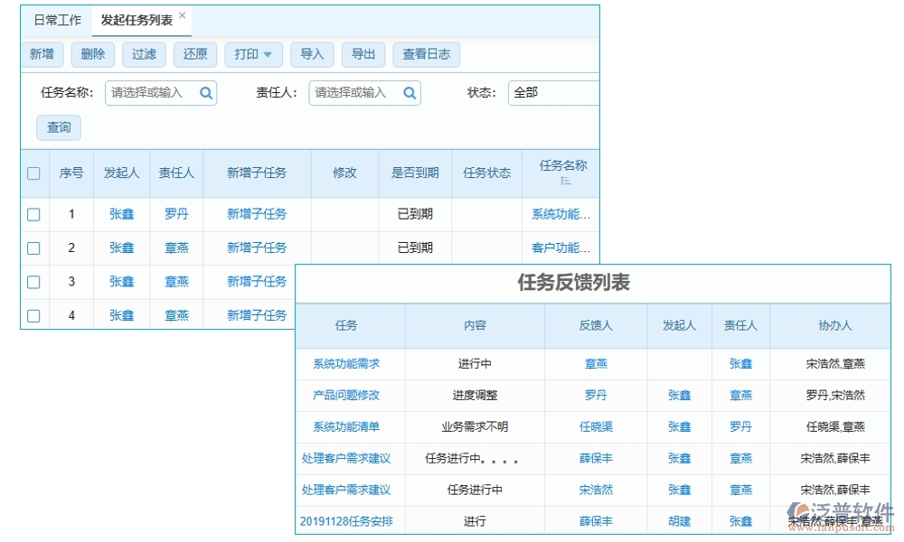904x542 pixels.
Task: Check the checkbox for row 4
Action: [x=33, y=314]
